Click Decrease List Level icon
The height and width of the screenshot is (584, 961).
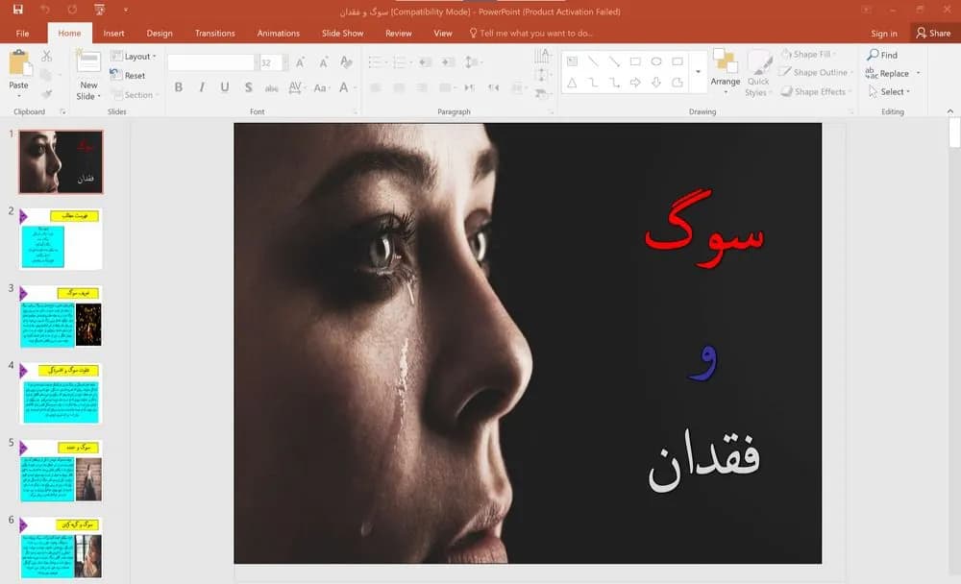pyautogui.click(x=426, y=62)
